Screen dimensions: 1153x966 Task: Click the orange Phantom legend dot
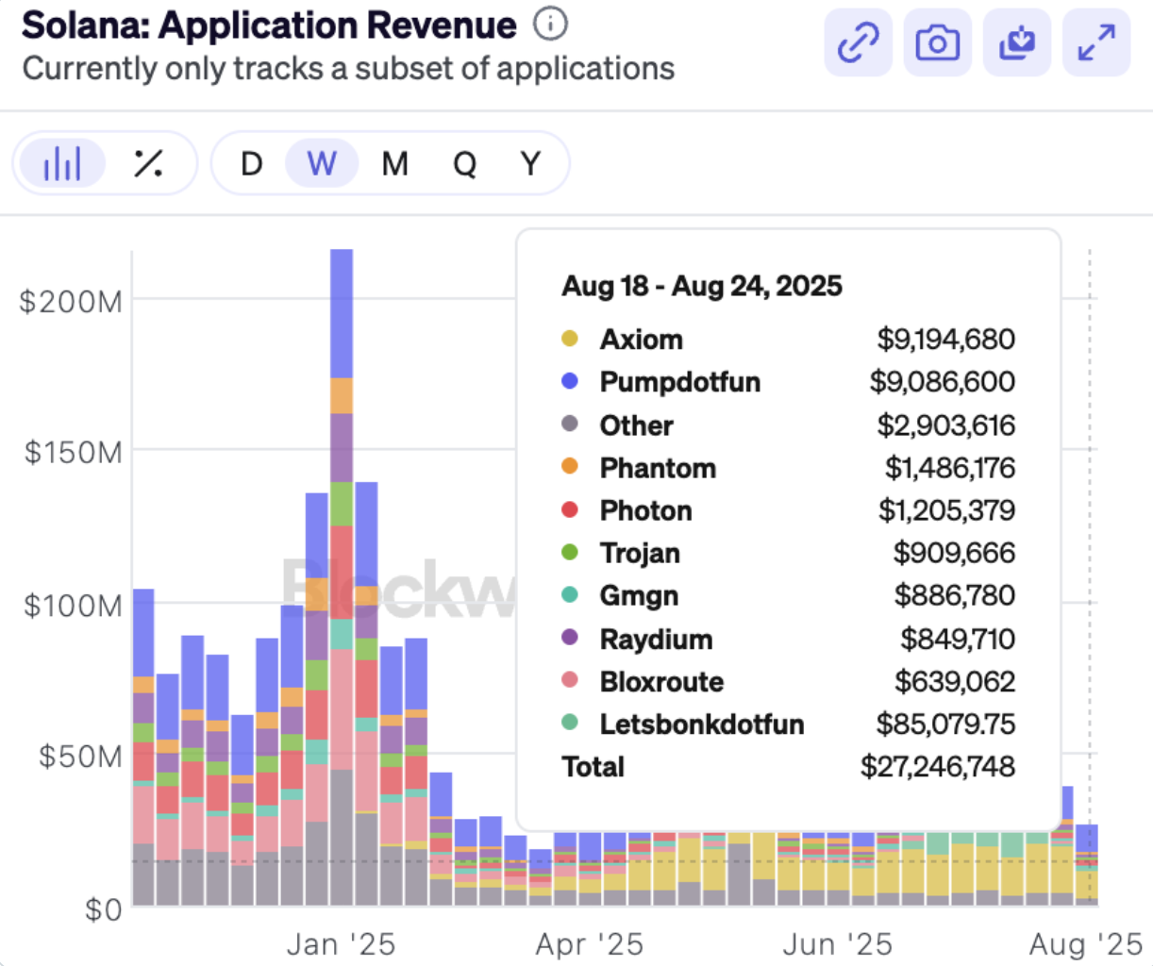click(570, 466)
